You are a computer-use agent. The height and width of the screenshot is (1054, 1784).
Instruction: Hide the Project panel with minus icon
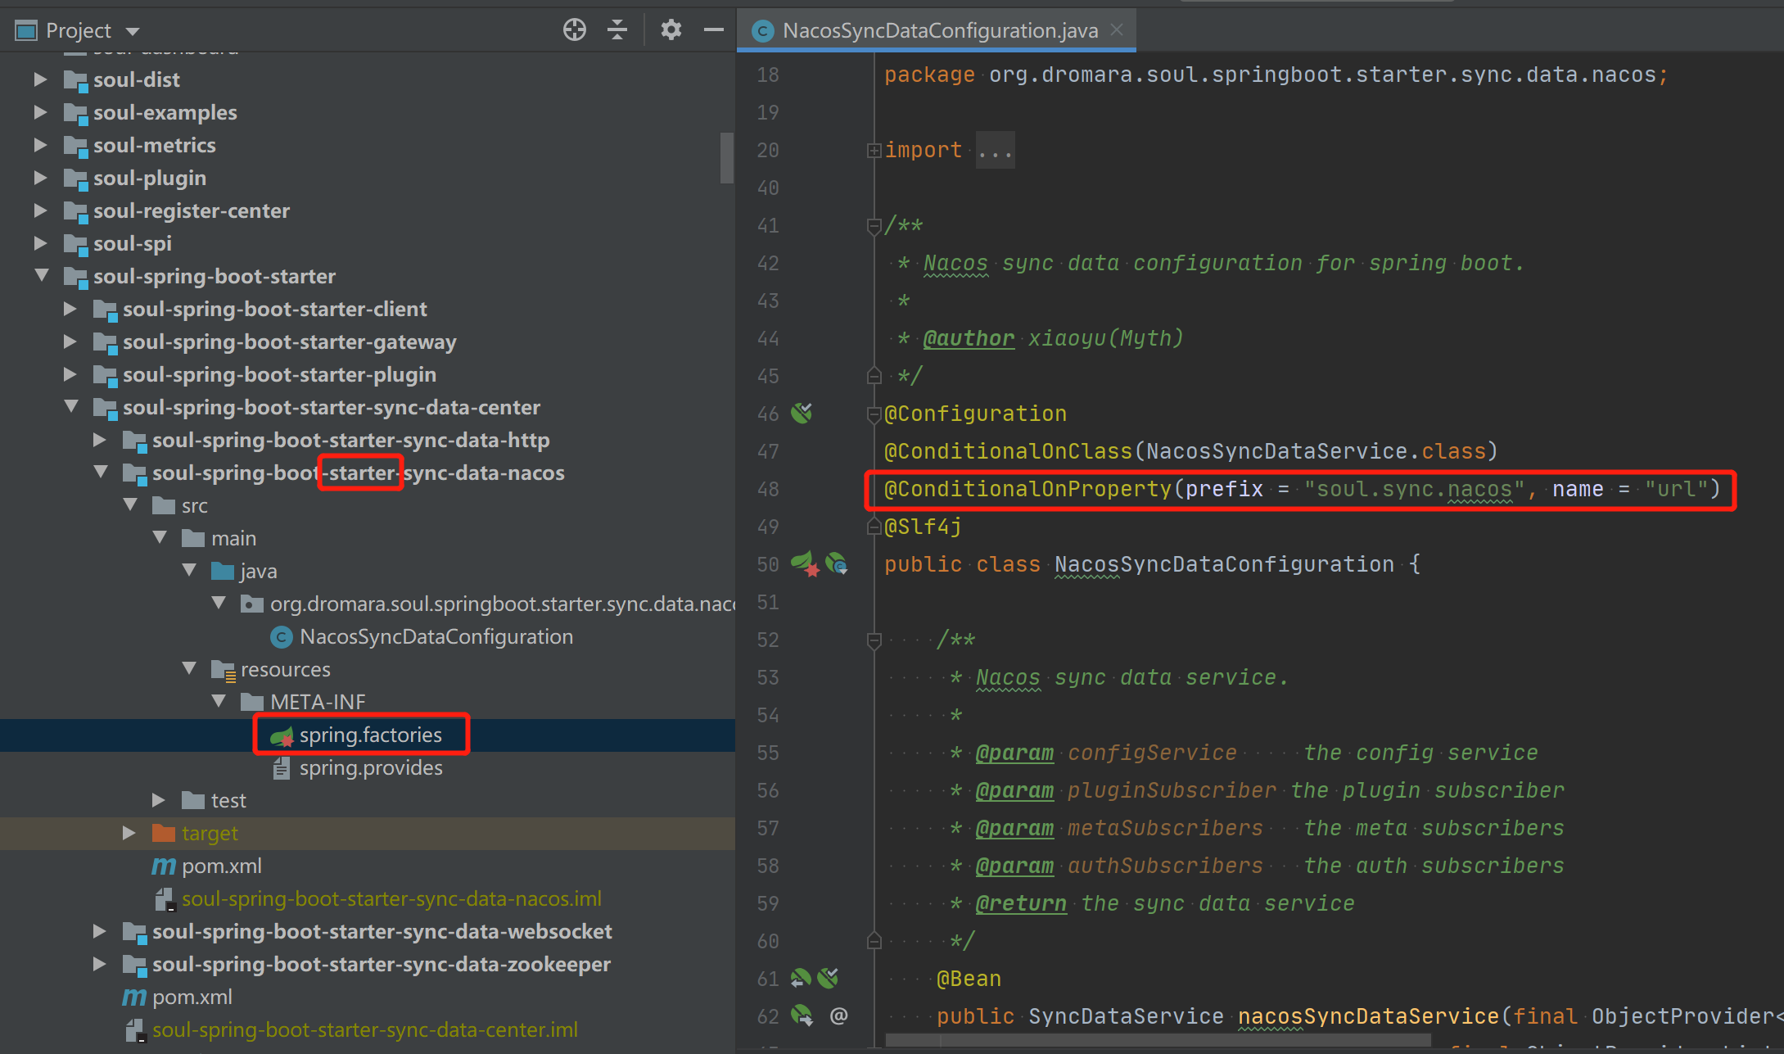tap(713, 30)
